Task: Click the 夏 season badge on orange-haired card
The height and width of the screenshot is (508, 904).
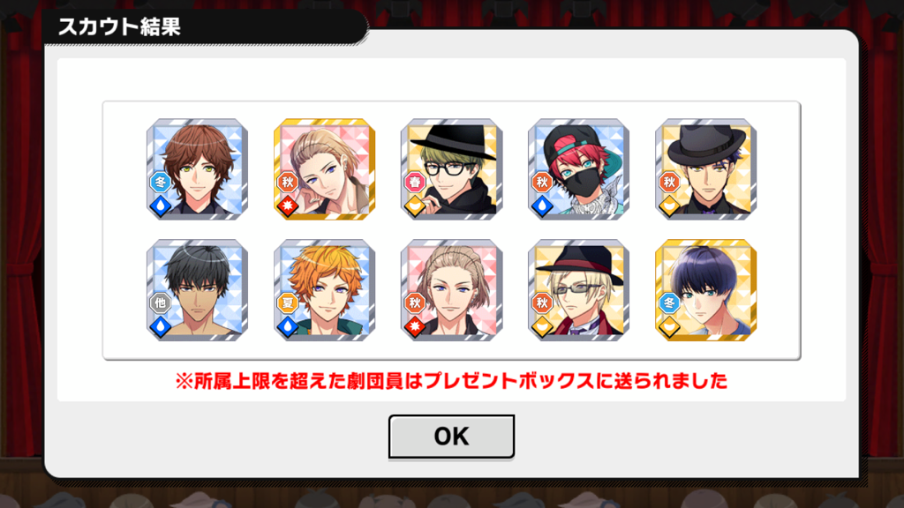Action: 288,303
